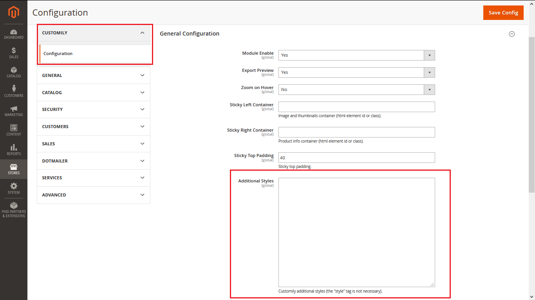The width and height of the screenshot is (535, 300).
Task: Click the Magento logo icon
Action: [14, 12]
